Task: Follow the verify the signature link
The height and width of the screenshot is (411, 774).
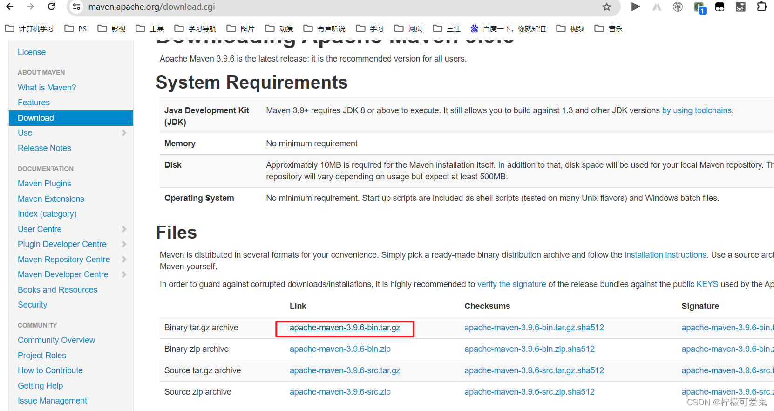Action: (511, 284)
